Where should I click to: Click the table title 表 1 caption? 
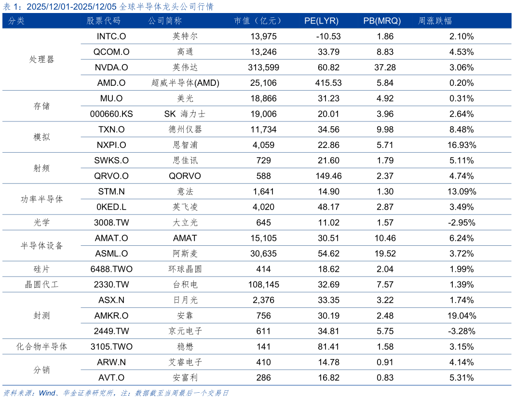[x=108, y=7]
